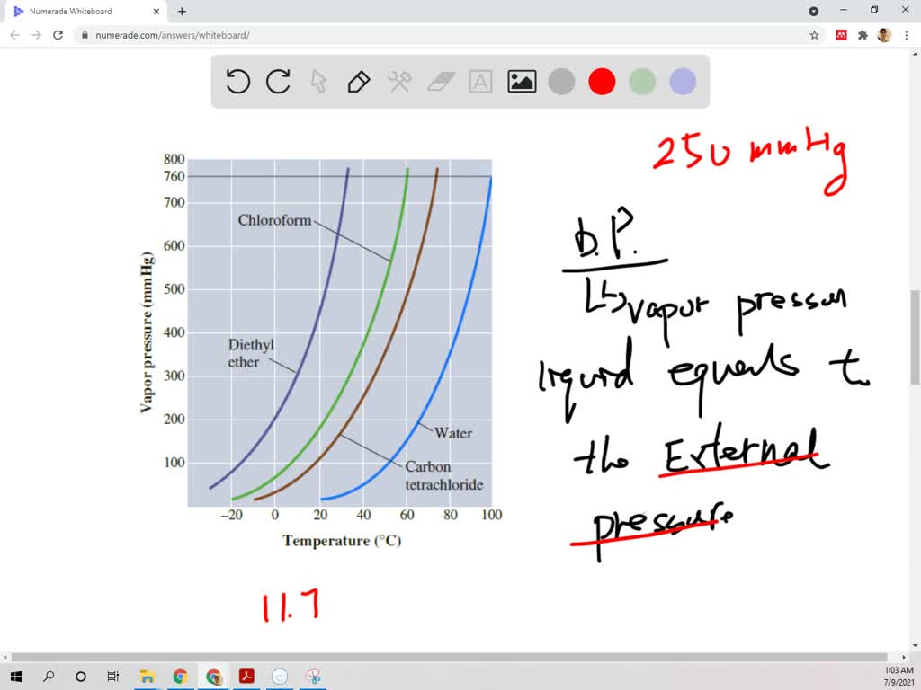921x690 pixels.
Task: Open the browser options three-dot menu
Action: click(905, 34)
